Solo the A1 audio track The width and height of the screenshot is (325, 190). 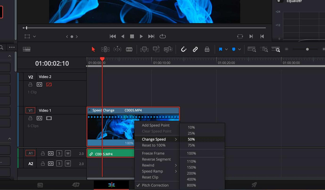pyautogui.click(x=59, y=153)
